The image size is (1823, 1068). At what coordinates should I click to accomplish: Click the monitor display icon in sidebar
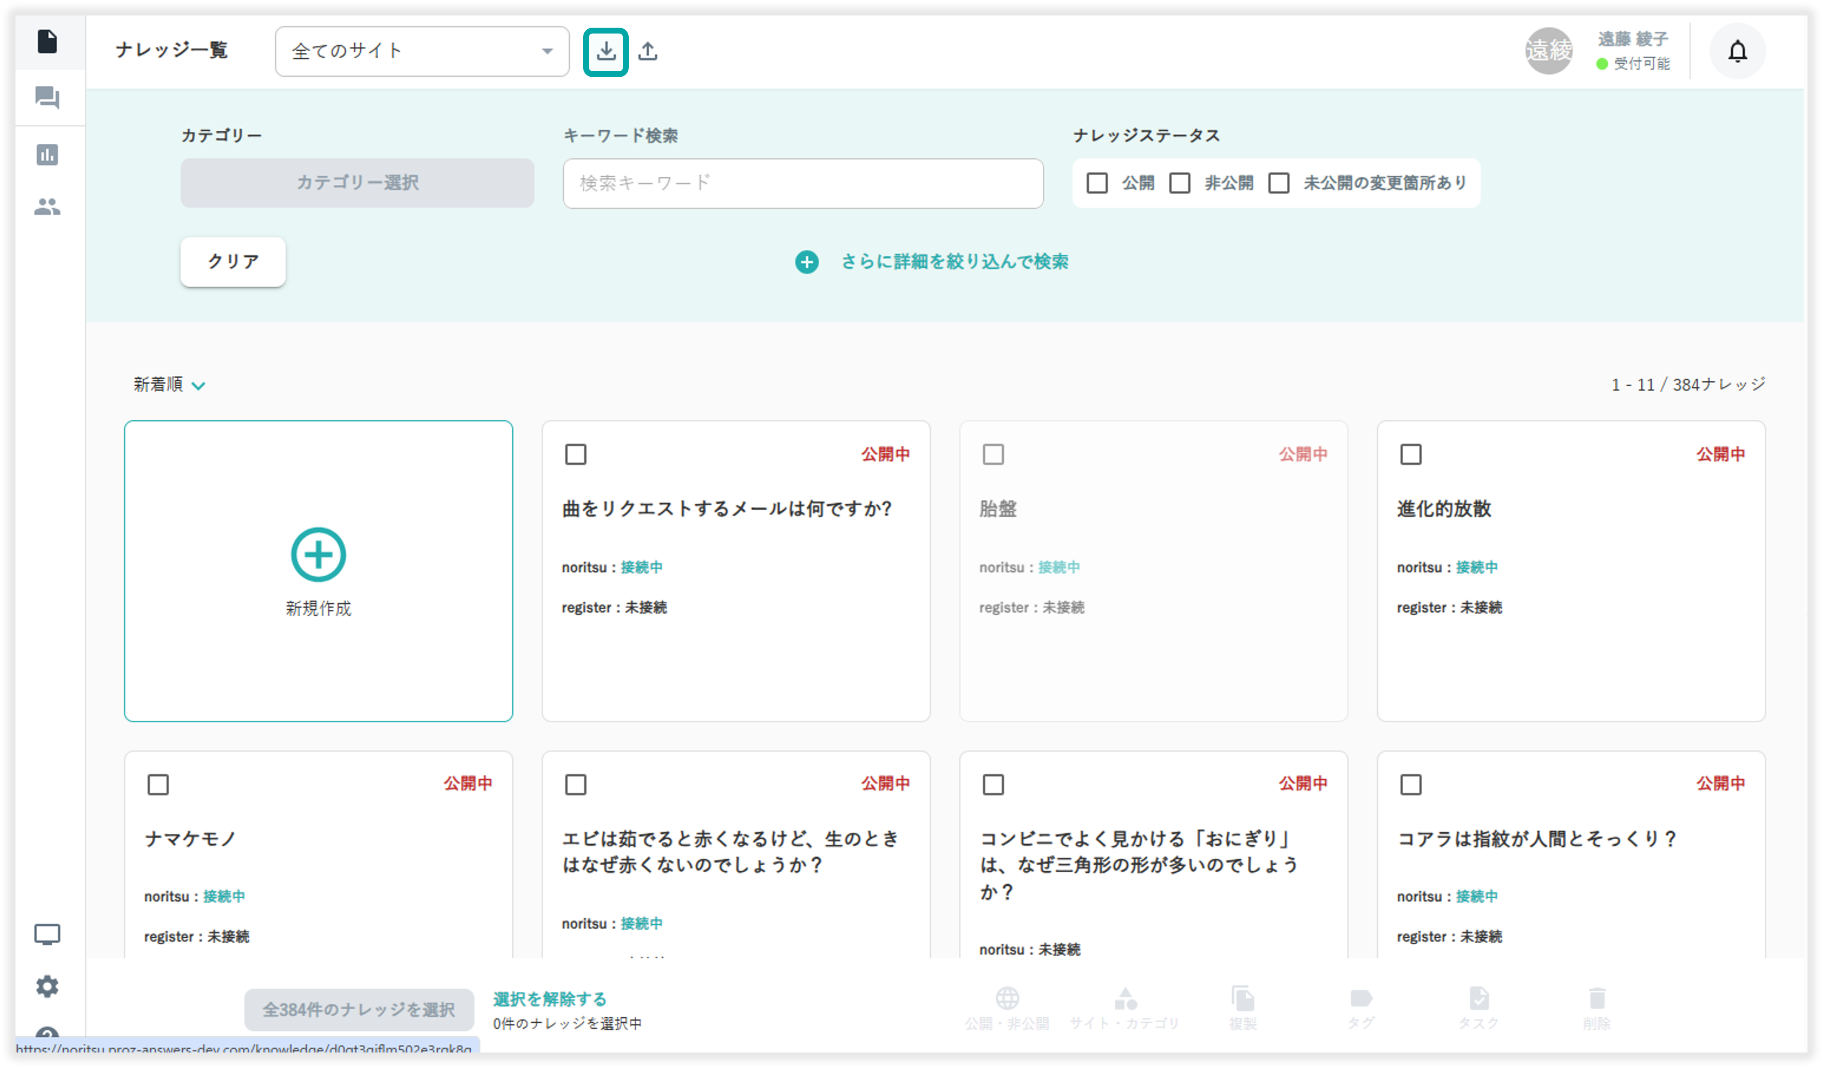click(x=47, y=934)
